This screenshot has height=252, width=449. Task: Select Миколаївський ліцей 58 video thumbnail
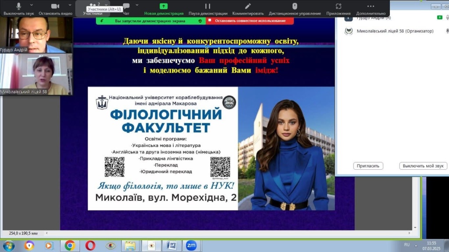tap(36, 74)
